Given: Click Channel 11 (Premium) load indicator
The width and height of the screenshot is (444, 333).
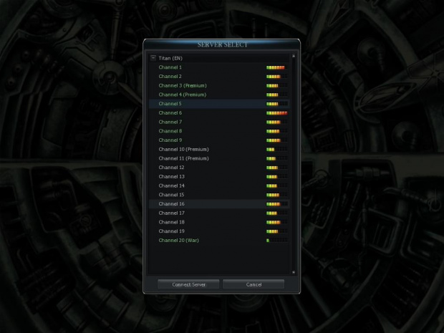Looking at the screenshot, I should 277,158.
